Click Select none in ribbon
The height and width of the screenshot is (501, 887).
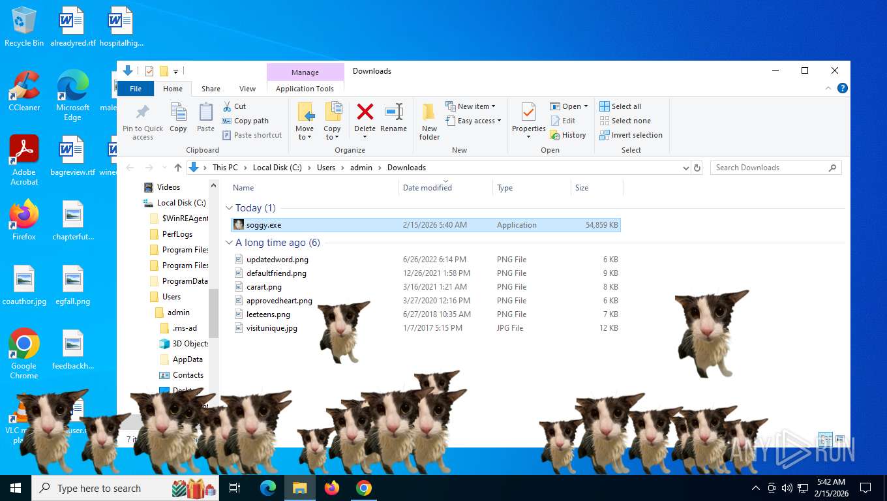click(625, 121)
